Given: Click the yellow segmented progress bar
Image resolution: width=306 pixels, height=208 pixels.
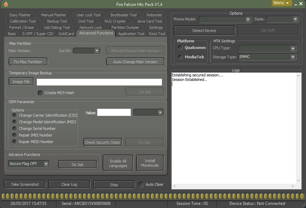Looking at the screenshot, I should coord(153,196).
